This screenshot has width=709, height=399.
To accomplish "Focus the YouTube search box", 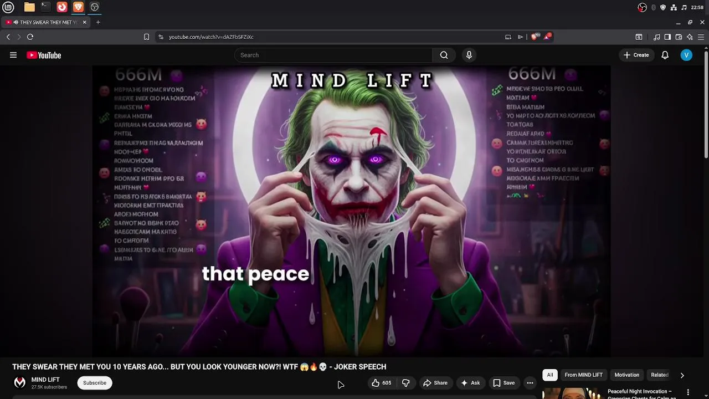I will 333,55.
